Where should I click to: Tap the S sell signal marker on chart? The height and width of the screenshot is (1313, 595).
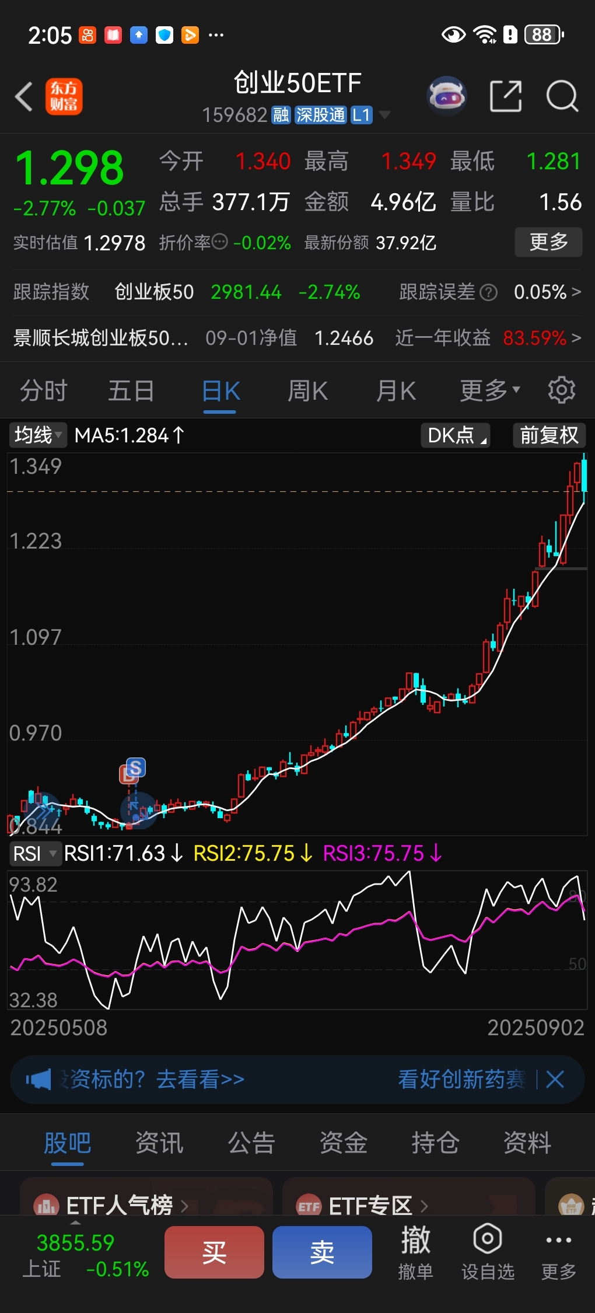click(x=135, y=767)
